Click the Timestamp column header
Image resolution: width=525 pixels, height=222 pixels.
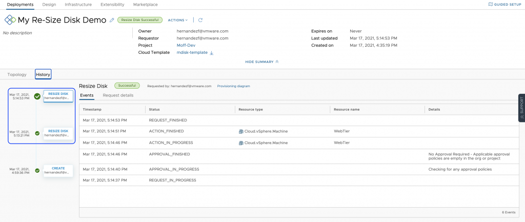pyautogui.click(x=92, y=110)
